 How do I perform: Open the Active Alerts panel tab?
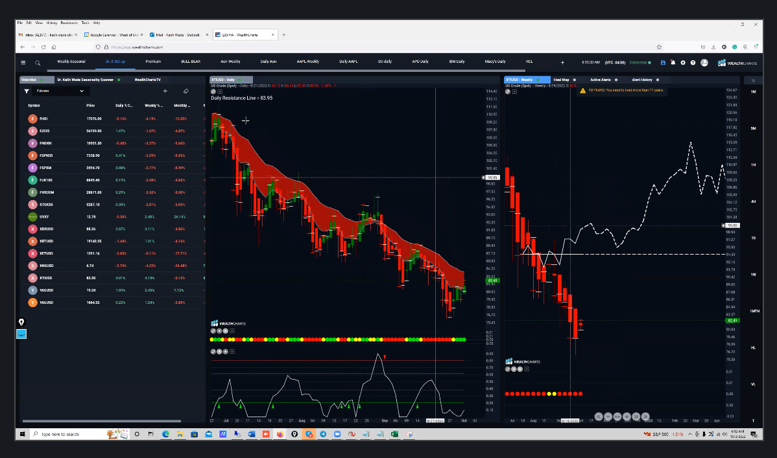[x=601, y=80]
